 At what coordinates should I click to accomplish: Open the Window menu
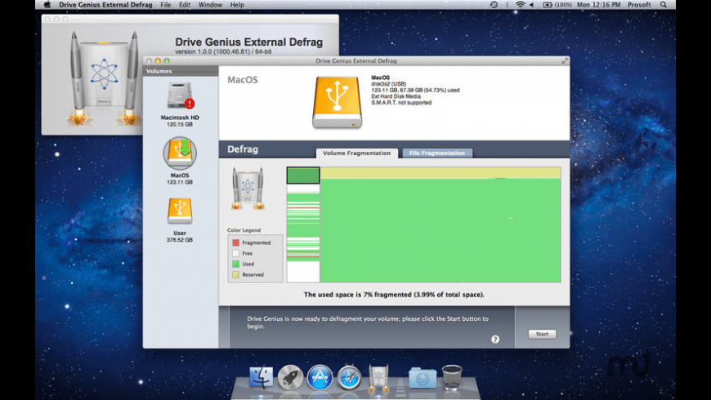(210, 5)
